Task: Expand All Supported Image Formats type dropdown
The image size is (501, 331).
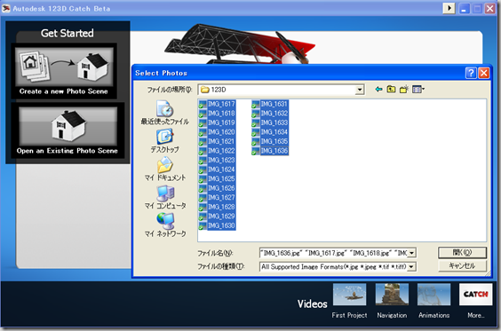Action: 412,266
